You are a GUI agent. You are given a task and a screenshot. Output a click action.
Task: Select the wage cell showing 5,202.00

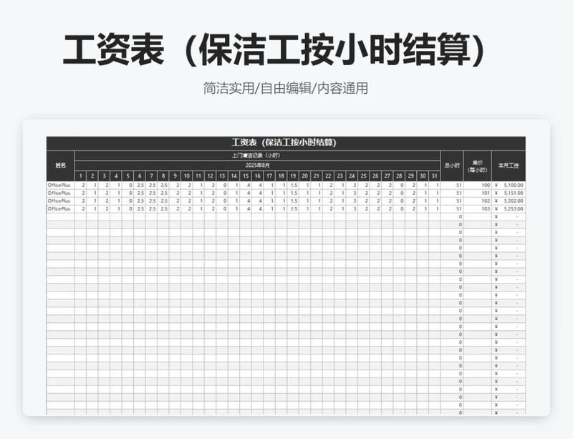[509, 201]
